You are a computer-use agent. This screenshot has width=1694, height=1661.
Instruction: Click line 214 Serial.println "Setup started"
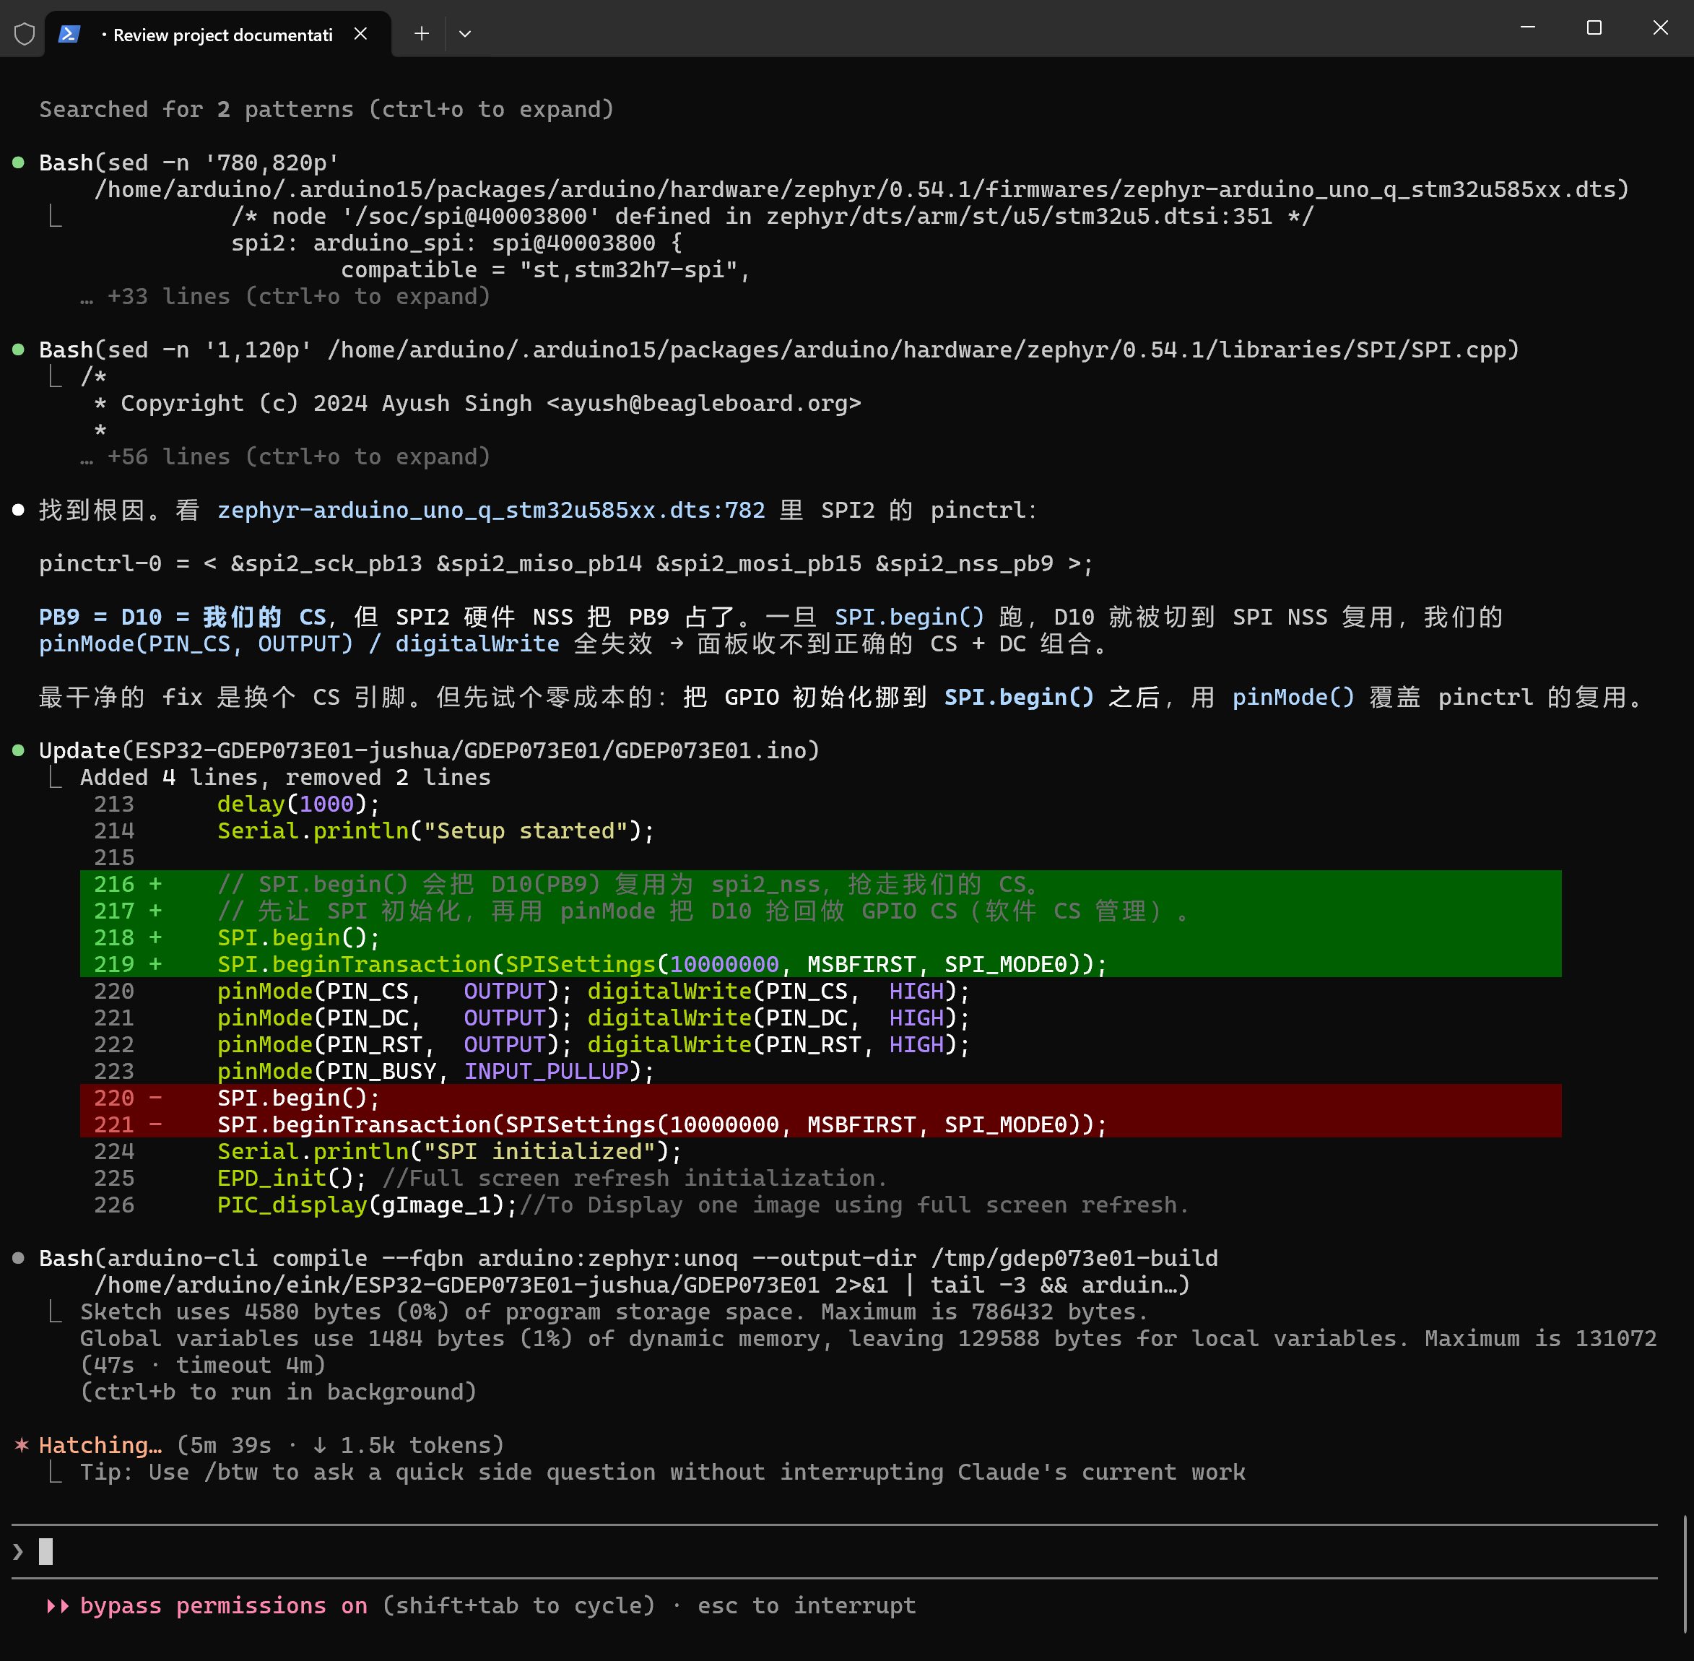click(435, 831)
